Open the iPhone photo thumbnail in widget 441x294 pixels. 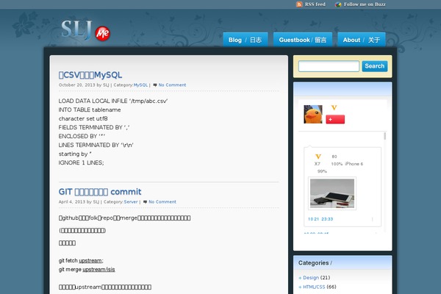332,193
